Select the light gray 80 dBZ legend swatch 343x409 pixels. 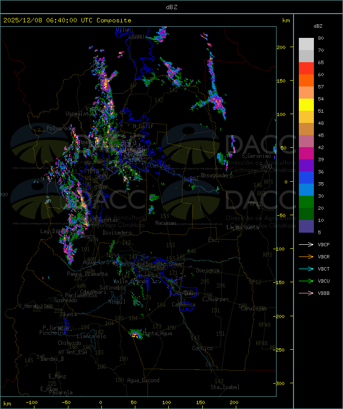tap(306, 44)
